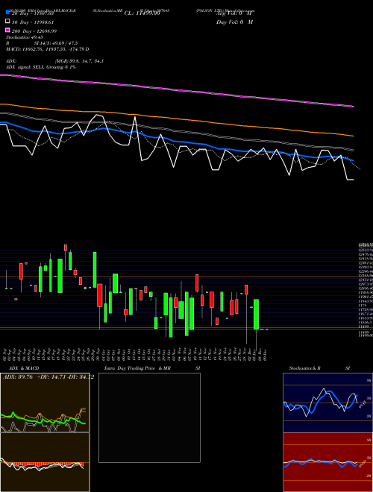Click the 'Avg Vol: 0 M' label
The height and width of the screenshot is (492, 373).
(x=234, y=13)
